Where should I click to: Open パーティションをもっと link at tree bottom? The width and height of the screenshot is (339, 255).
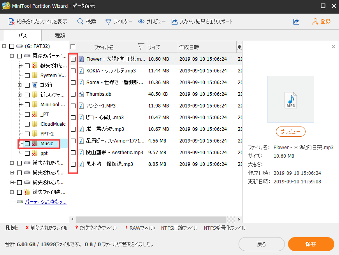click(45, 202)
